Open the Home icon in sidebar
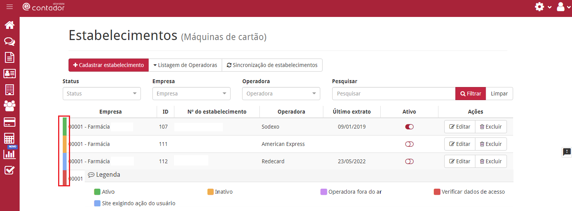This screenshot has width=572, height=211. click(x=10, y=25)
